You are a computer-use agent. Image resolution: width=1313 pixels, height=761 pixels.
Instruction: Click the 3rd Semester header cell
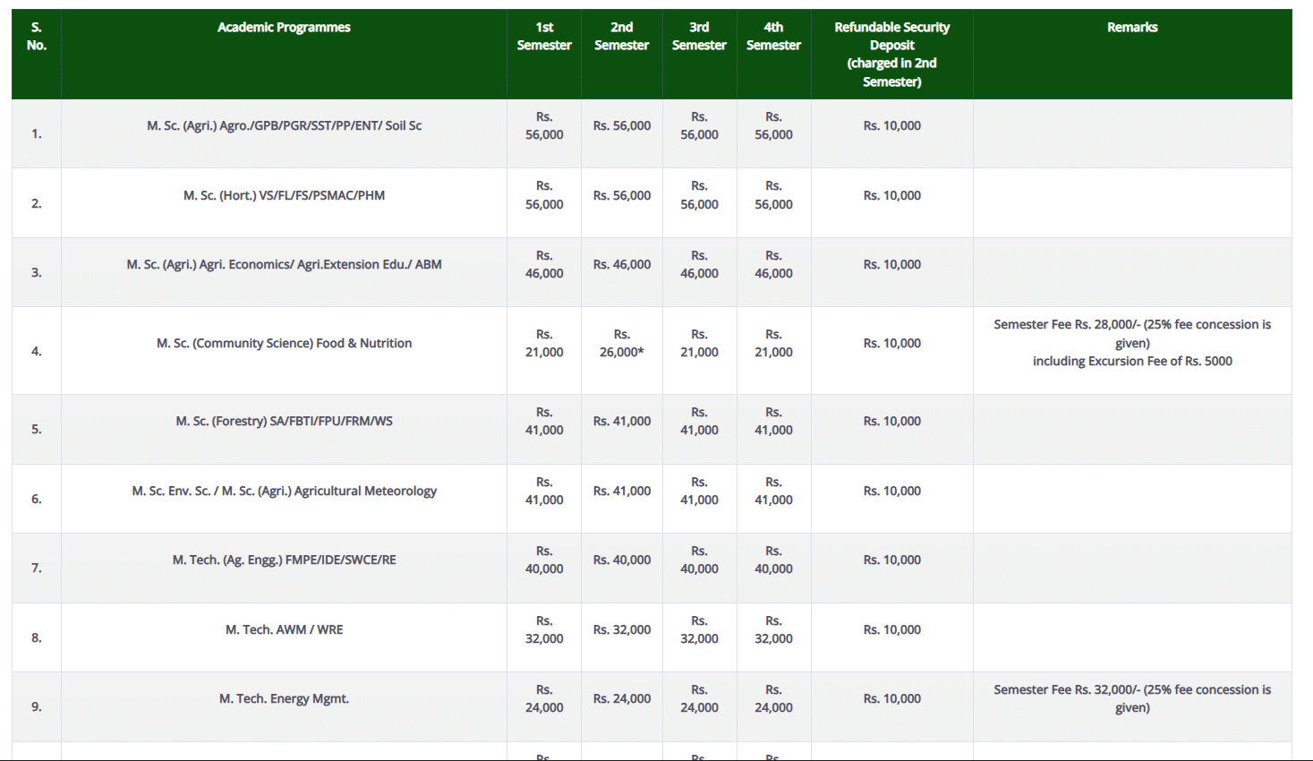(699, 37)
